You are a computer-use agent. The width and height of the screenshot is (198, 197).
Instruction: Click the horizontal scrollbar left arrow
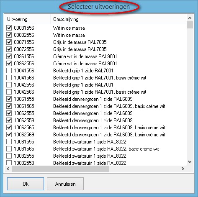pos(8,169)
